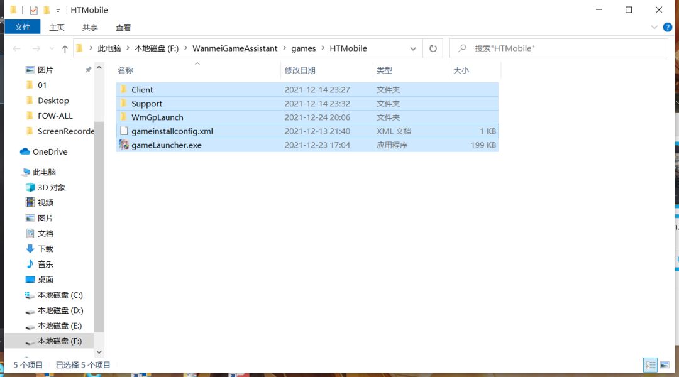Viewport: 679px width, 377px height.
Task: Open 3D 对象 in navigation pane
Action: pos(52,187)
